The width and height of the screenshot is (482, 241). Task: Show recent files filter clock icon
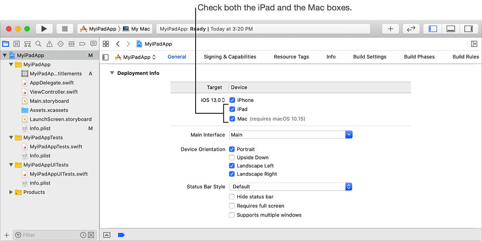pyautogui.click(x=83, y=235)
